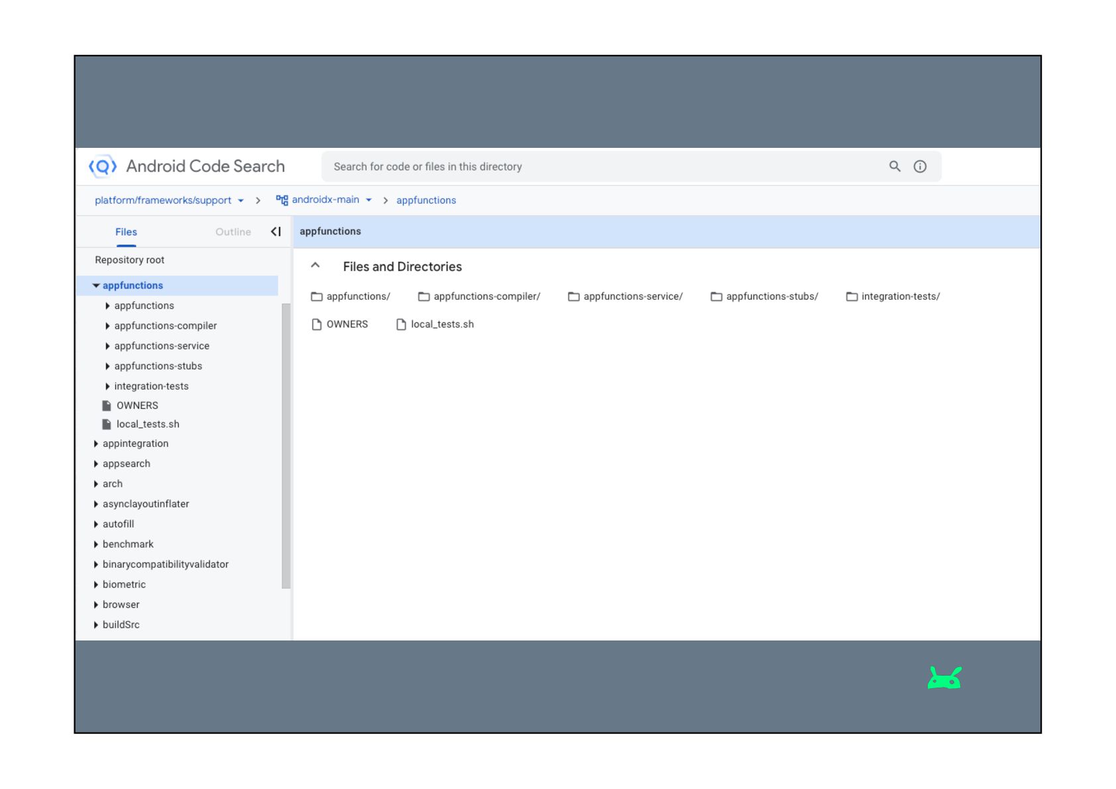The height and width of the screenshot is (789, 1116).
Task: Open the appfunctions-stubs/ directory link
Action: [772, 296]
